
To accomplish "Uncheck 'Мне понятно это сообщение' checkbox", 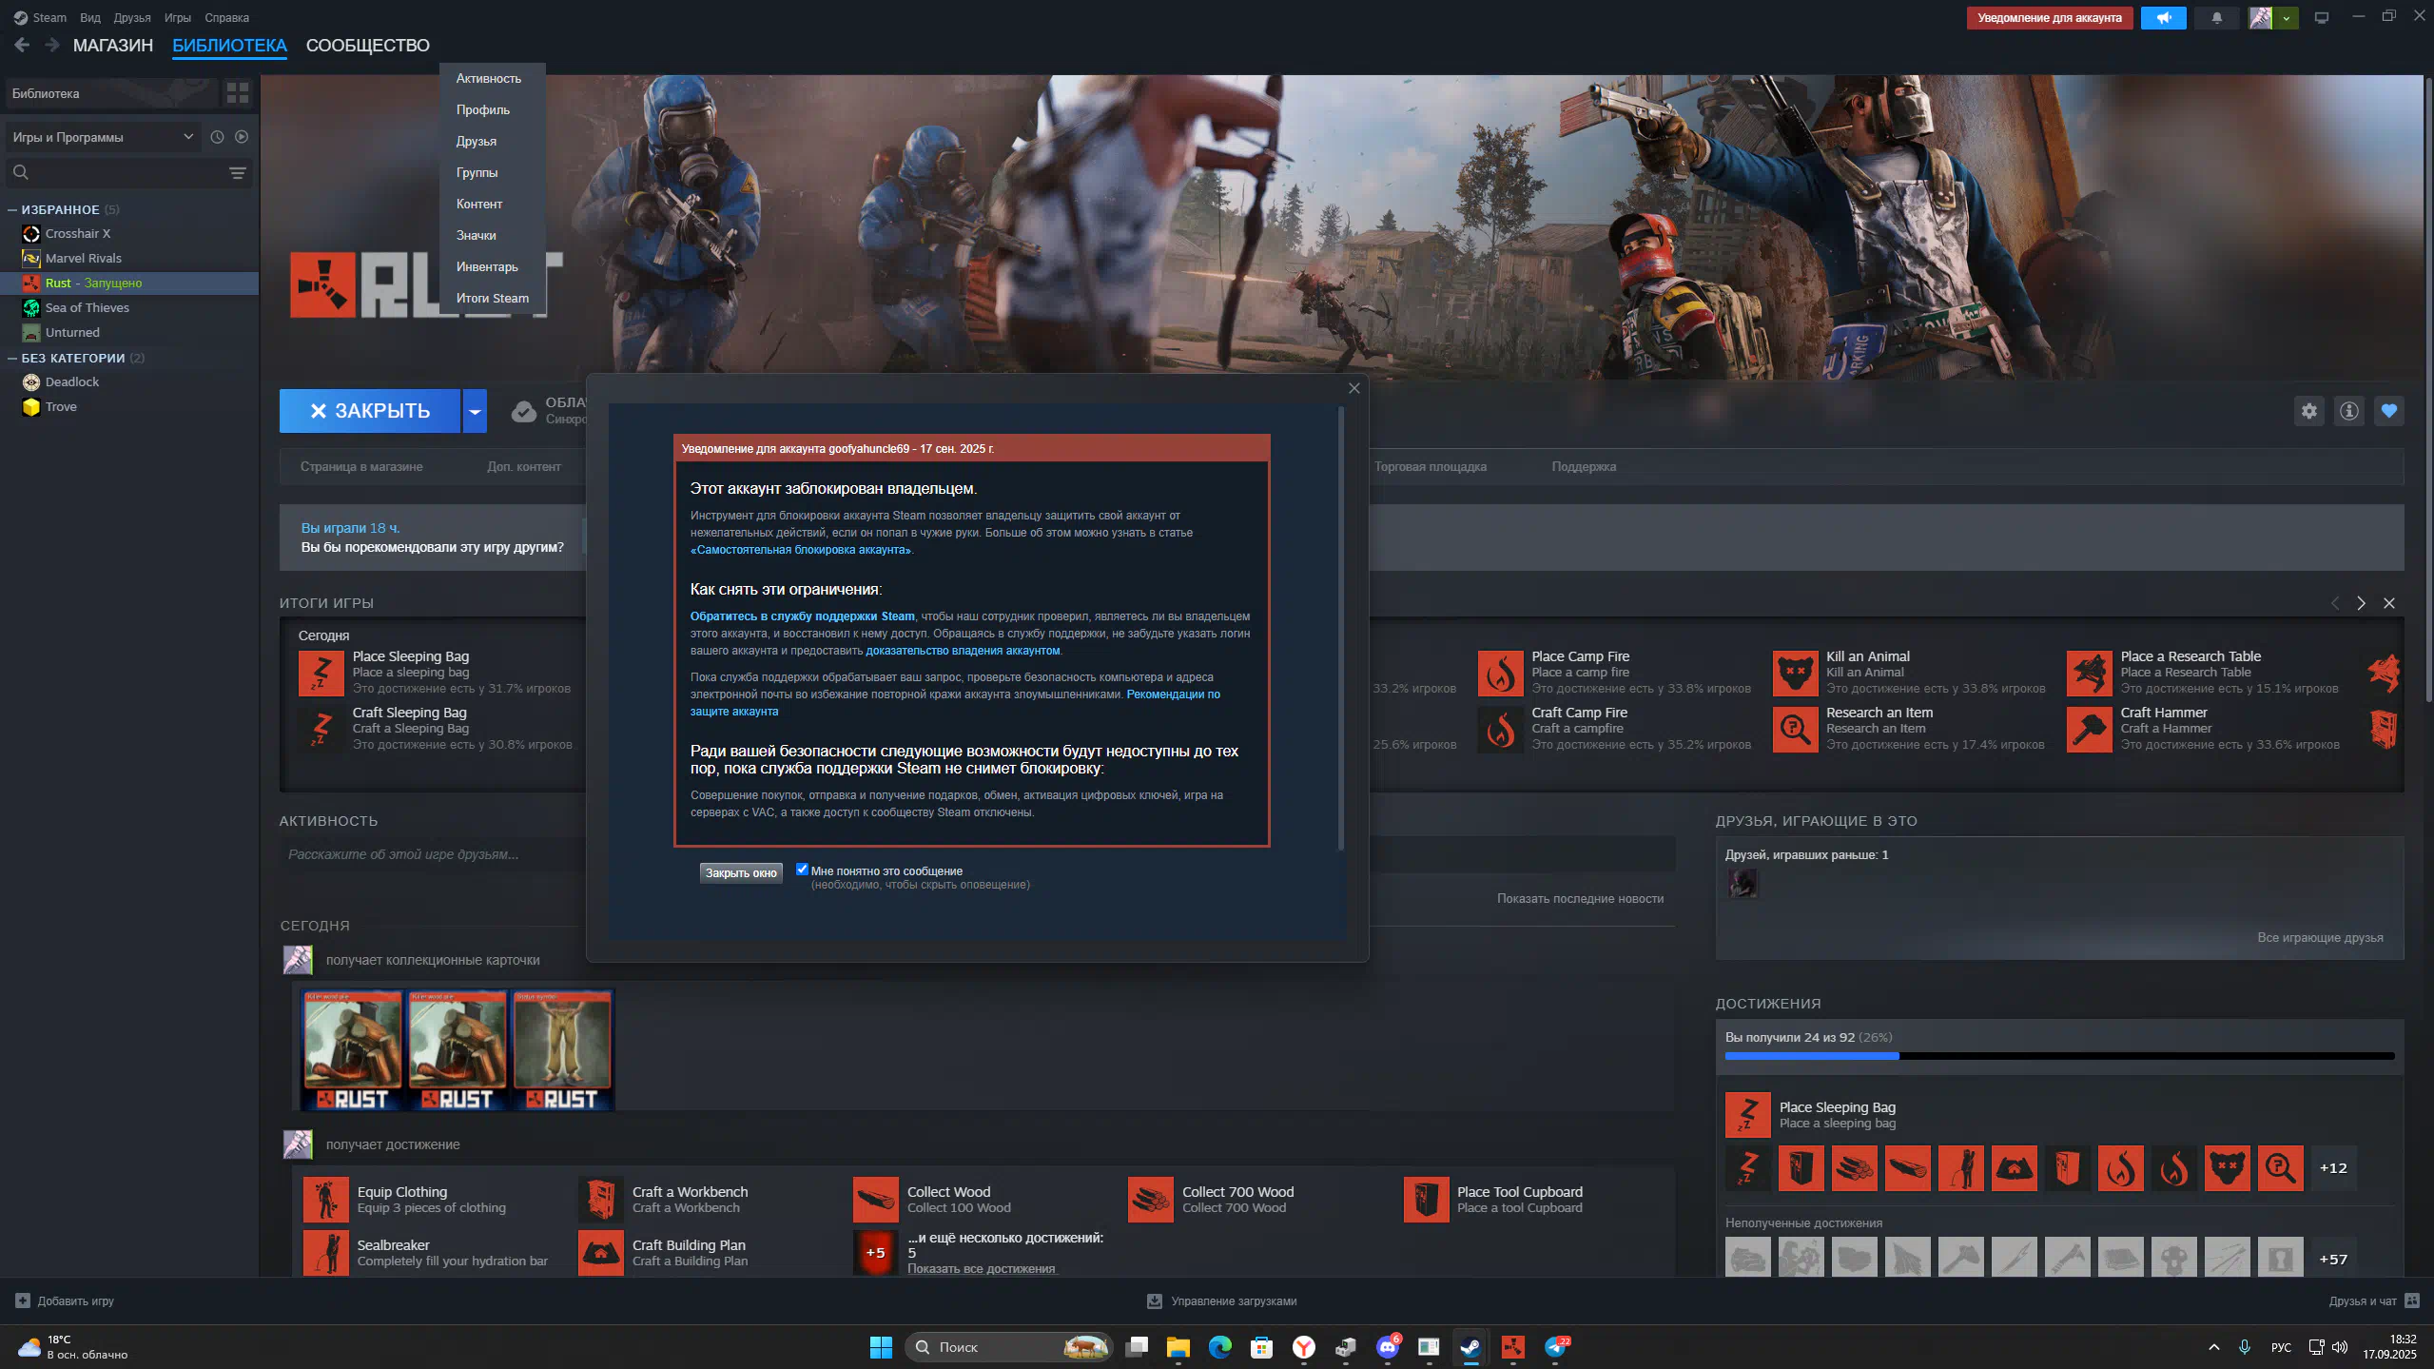I will click(802, 870).
